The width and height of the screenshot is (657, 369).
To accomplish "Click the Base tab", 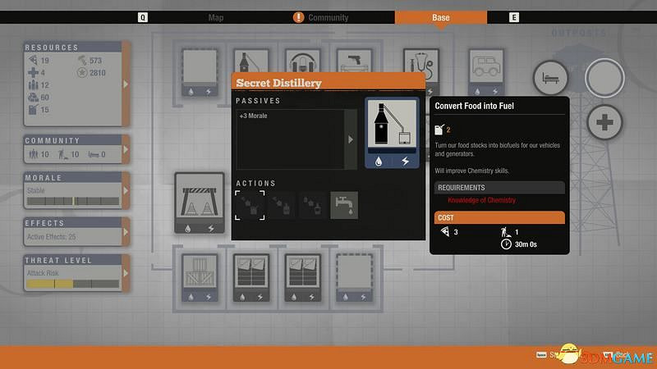I will click(x=440, y=17).
